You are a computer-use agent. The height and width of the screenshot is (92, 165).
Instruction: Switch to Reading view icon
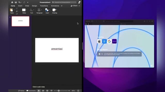point(47,91)
